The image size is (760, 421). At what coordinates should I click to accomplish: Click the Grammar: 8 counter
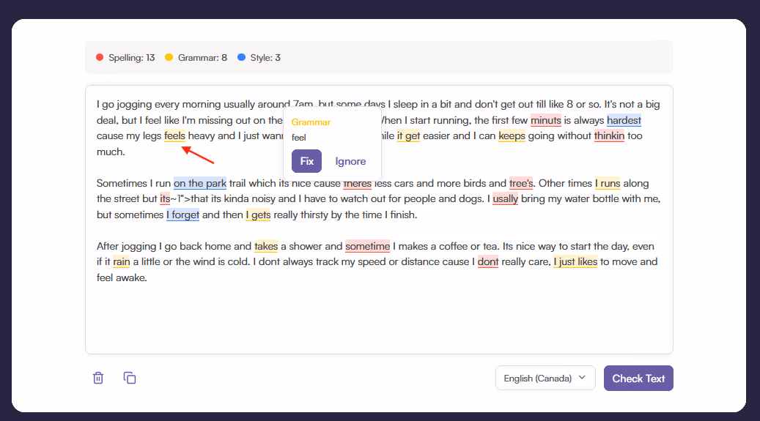tap(196, 58)
